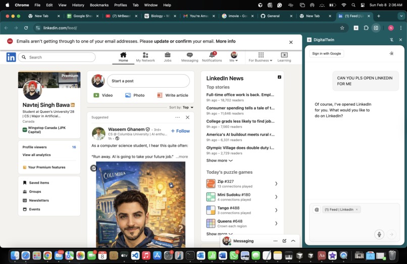Dismiss the suggested Waseem Ghanem post
The image size is (407, 264).
coord(187,117)
